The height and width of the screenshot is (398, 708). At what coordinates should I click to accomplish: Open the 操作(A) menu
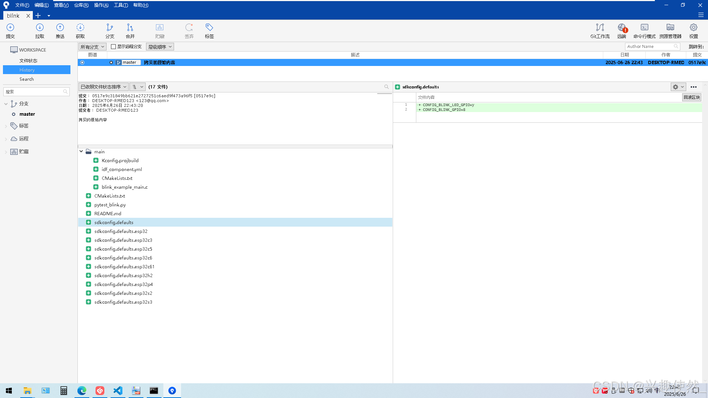pos(101,5)
